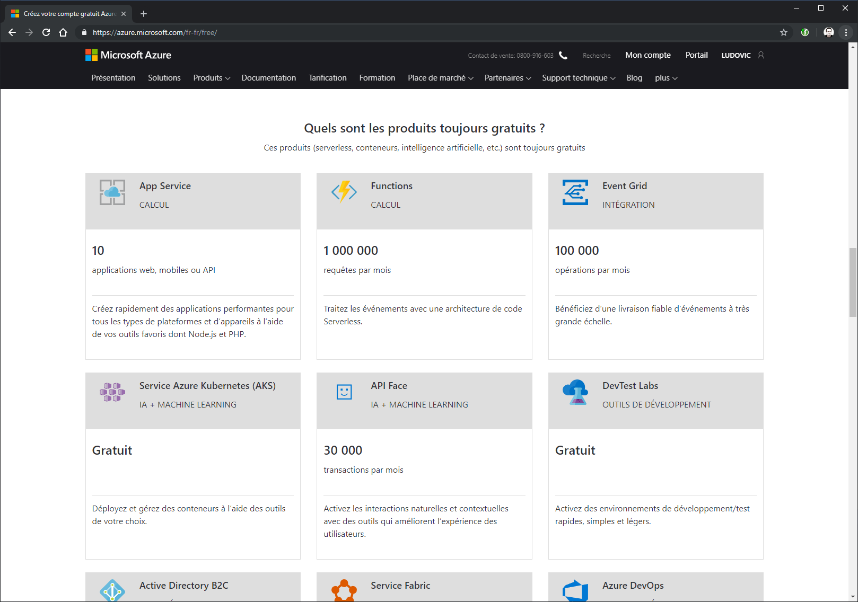Screen dimensions: 858x602
Task: Expand the Produits dropdown menu
Action: [212, 78]
